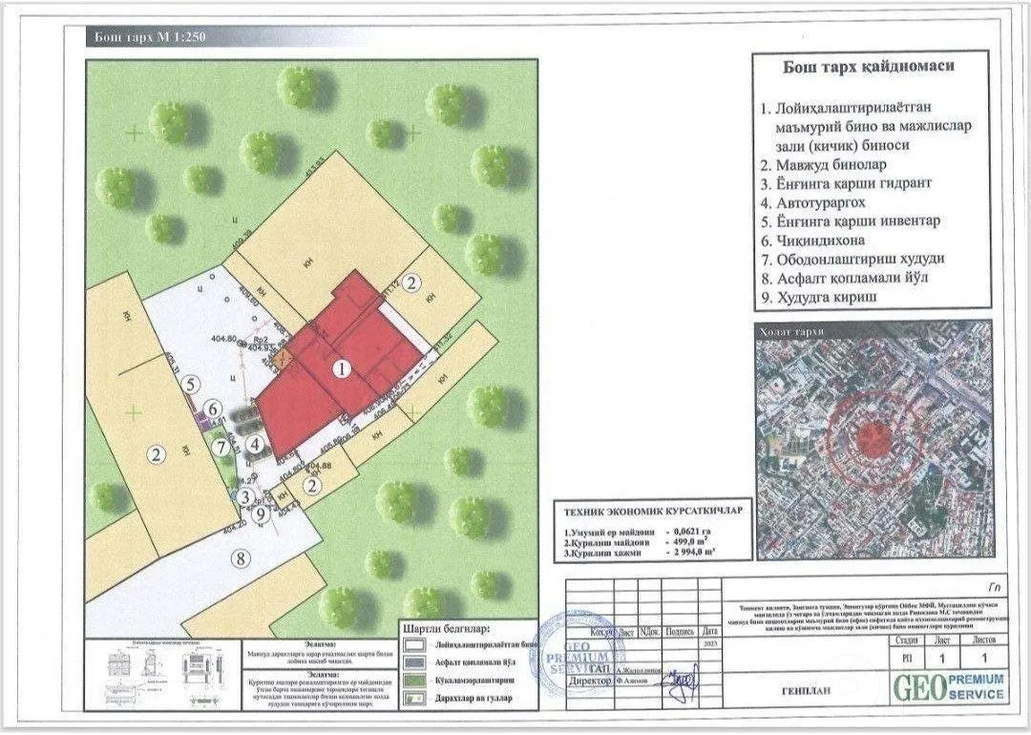1031x735 pixels.
Task: Open the small detail drawings at bottom left
Action: pyautogui.click(x=164, y=675)
